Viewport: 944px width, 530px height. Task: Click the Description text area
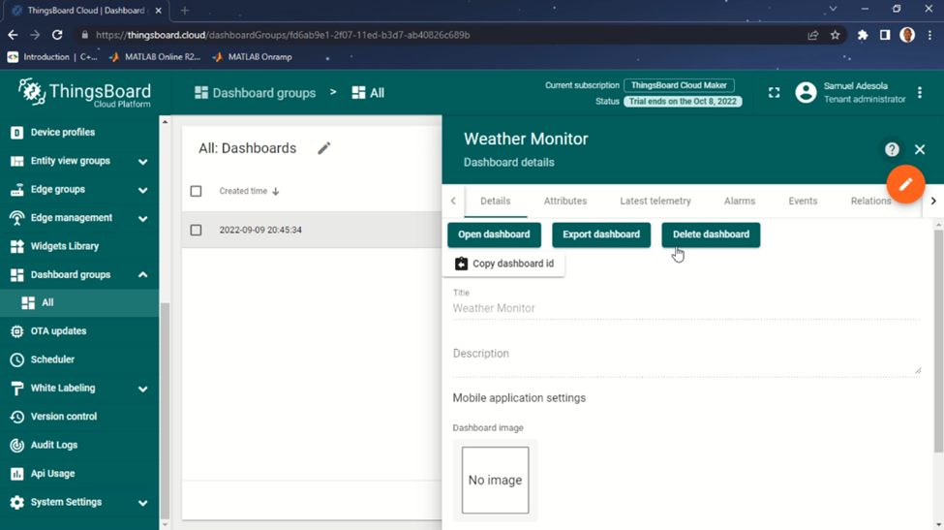686,356
